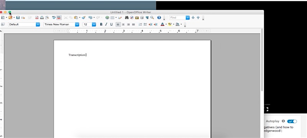The width and height of the screenshot is (307, 138).
Task: Click the Document as E-mail icon
Action: tap(23, 18)
